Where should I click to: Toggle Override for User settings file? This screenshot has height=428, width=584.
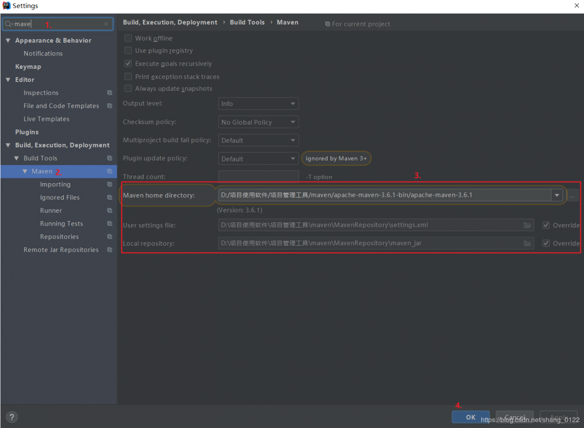tap(546, 225)
